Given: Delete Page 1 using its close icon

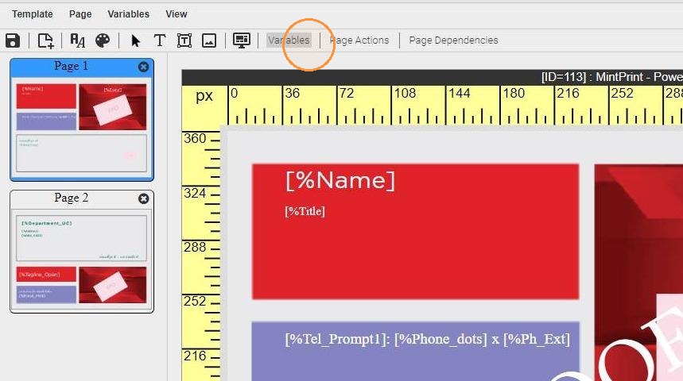Looking at the screenshot, I should coord(143,67).
